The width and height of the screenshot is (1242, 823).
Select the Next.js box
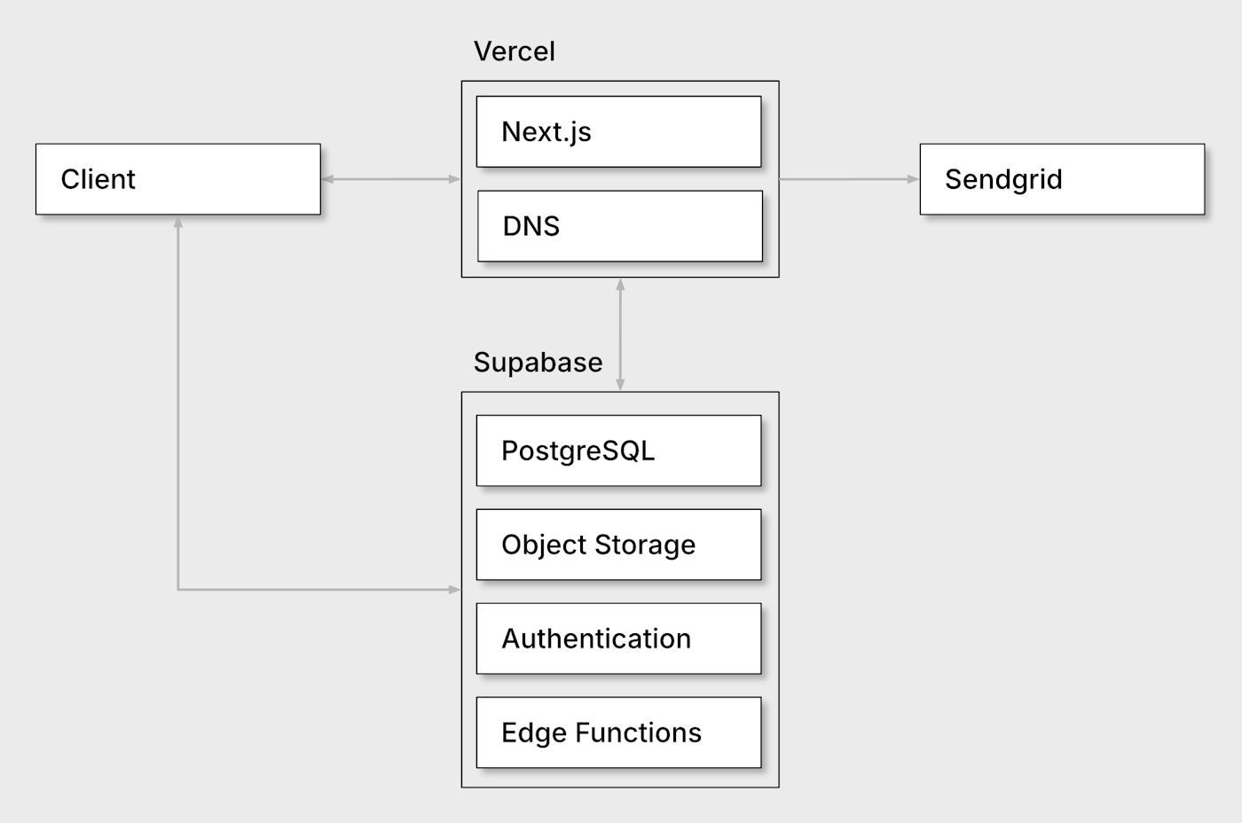[x=618, y=131]
